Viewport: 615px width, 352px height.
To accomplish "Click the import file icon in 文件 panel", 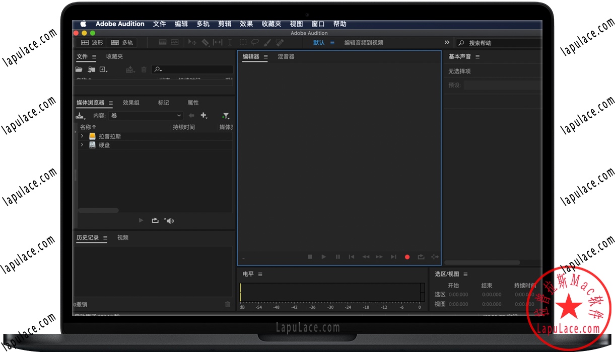I will (x=91, y=69).
